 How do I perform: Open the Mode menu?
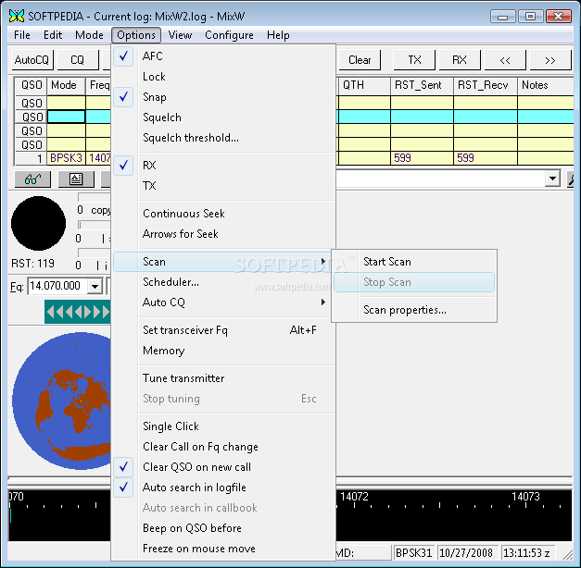pyautogui.click(x=89, y=35)
